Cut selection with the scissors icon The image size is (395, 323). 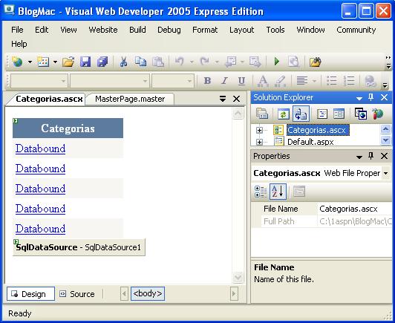(123, 62)
